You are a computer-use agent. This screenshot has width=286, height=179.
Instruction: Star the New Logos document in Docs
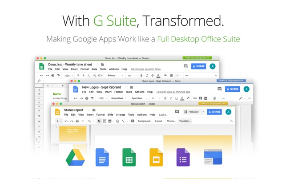pyautogui.click(x=126, y=87)
